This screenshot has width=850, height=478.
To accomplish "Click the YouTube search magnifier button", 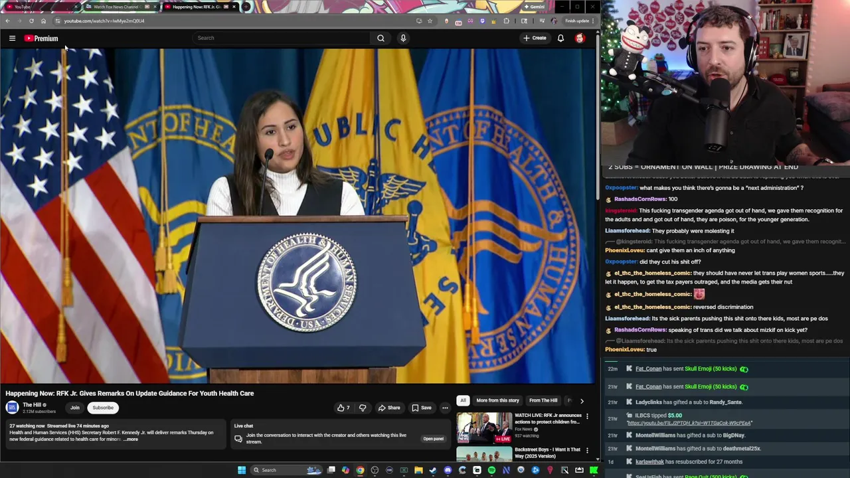I will coord(381,38).
